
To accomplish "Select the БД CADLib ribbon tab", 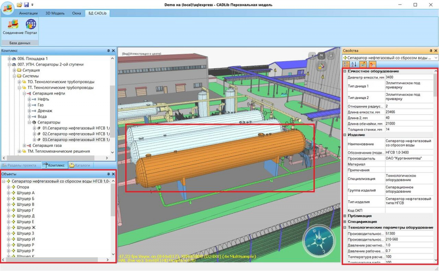I will [97, 13].
